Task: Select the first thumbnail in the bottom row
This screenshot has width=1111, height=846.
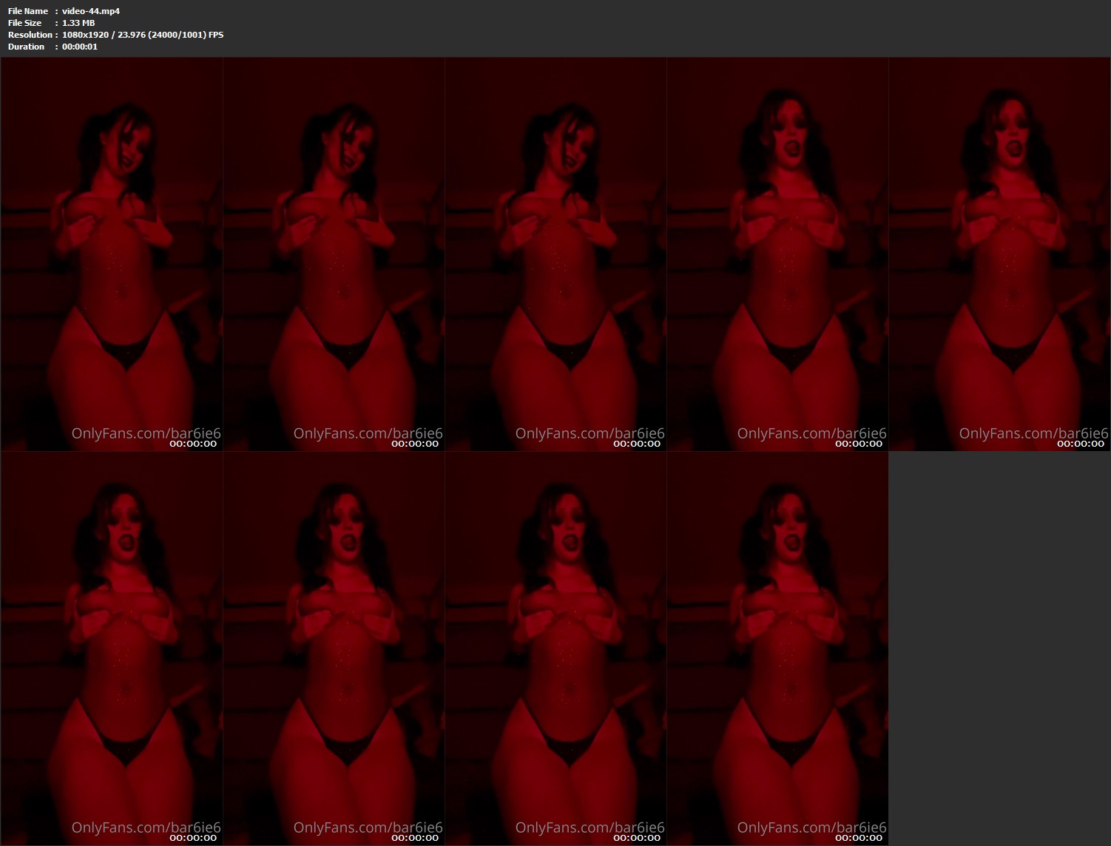Action: point(112,649)
